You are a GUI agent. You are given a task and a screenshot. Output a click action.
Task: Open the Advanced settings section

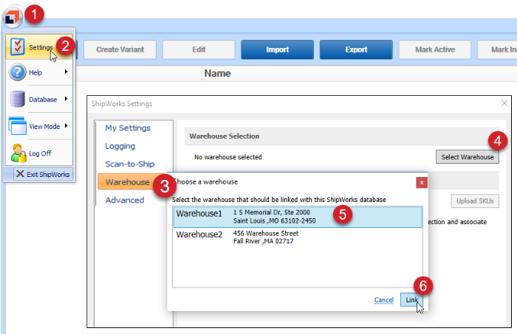[125, 200]
